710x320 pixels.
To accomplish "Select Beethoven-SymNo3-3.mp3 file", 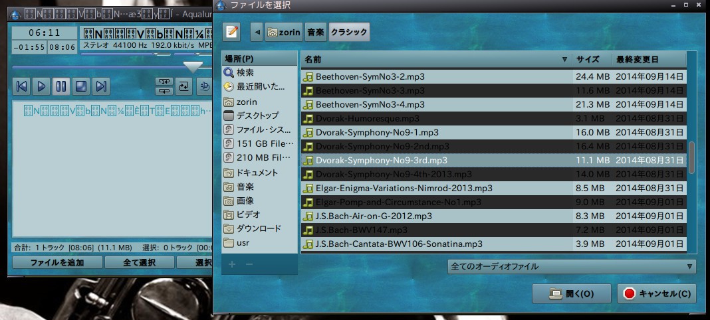I will coord(493,91).
